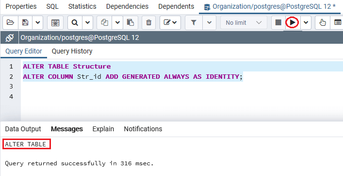The height and width of the screenshot is (176, 343).
Task: Open the Find magnifier tool
Action: [75, 22]
